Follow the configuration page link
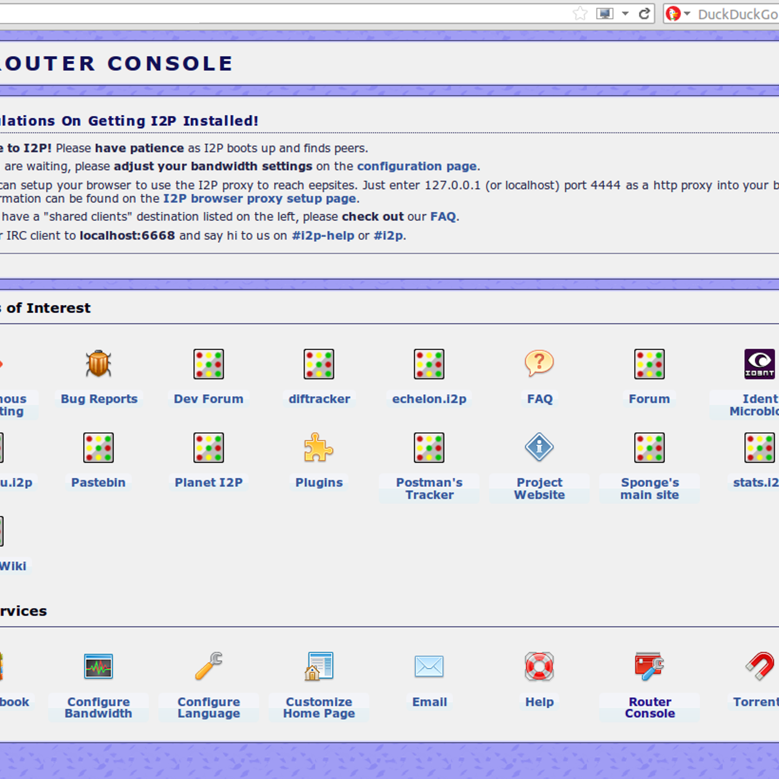Image resolution: width=779 pixels, height=779 pixels. click(x=417, y=166)
